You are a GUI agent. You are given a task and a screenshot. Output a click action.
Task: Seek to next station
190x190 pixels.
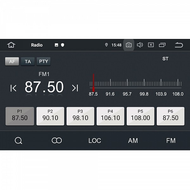click(75, 88)
